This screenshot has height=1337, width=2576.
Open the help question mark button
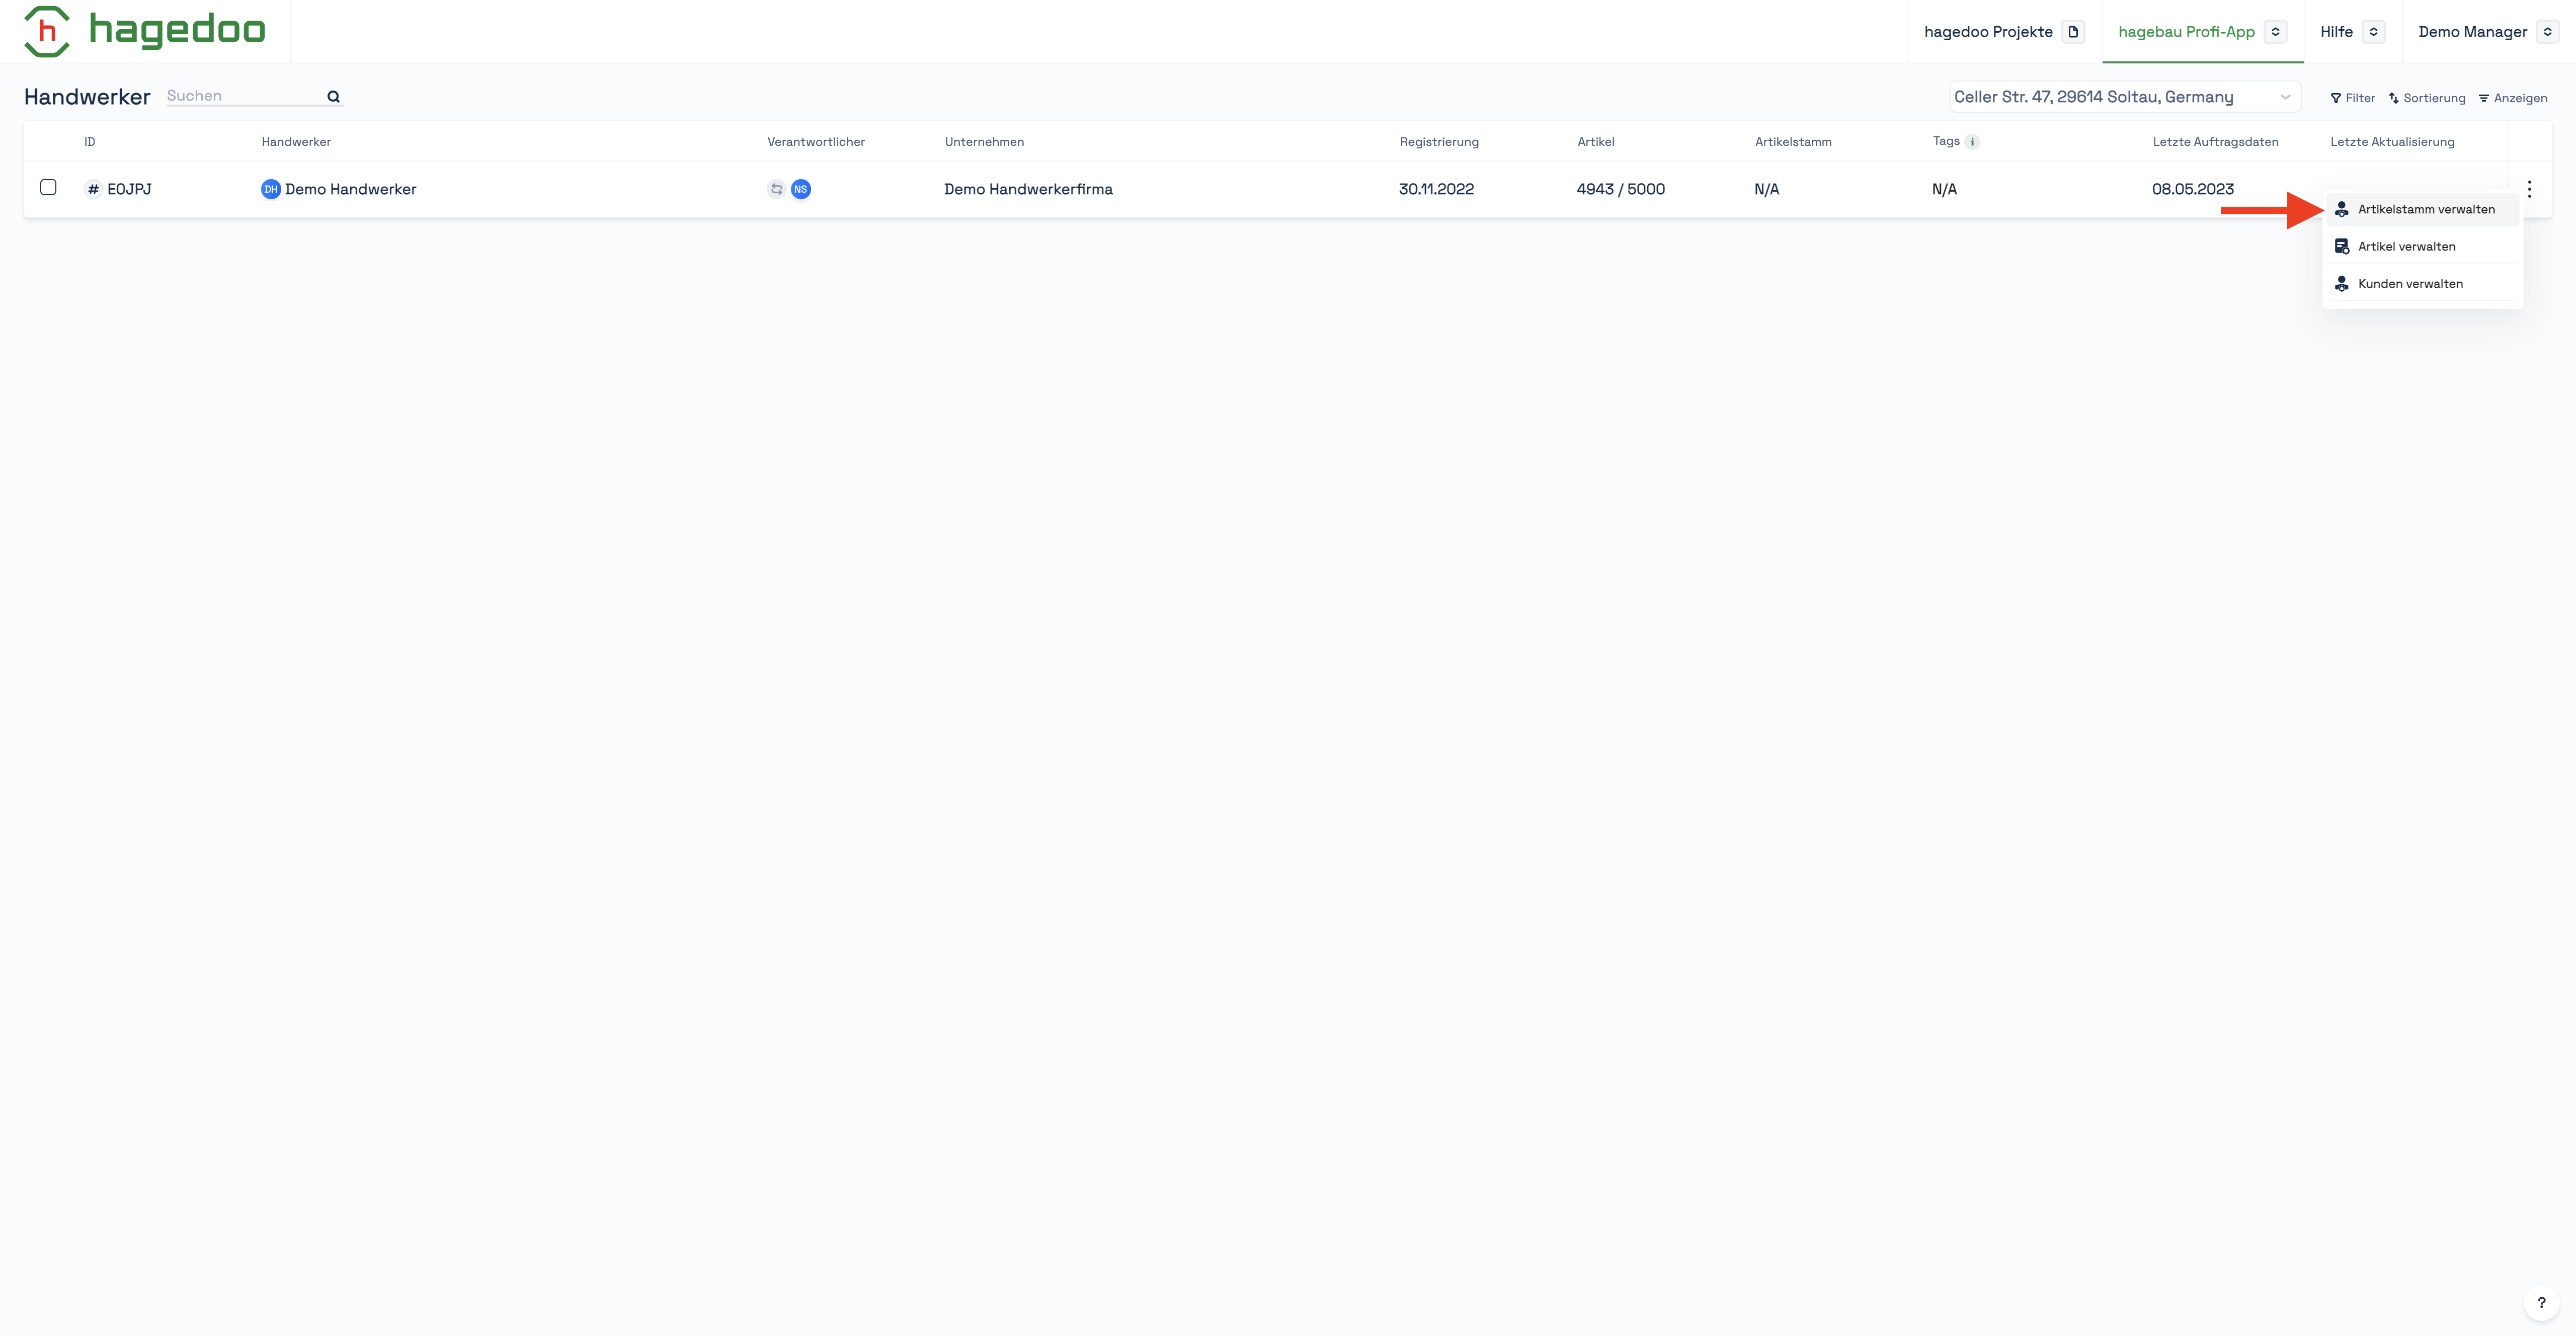click(2541, 1302)
